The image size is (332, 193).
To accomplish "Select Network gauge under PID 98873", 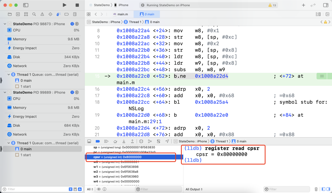I will point(43,66).
